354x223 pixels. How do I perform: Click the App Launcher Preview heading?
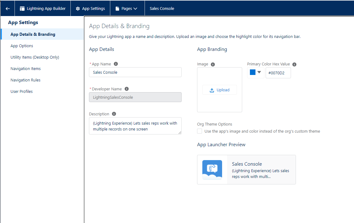(221, 145)
